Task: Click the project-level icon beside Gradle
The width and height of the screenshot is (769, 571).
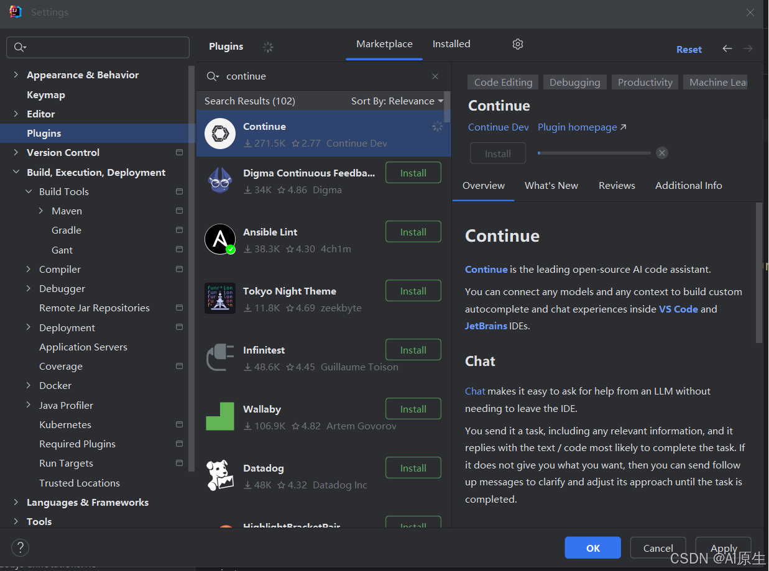Action: (179, 231)
